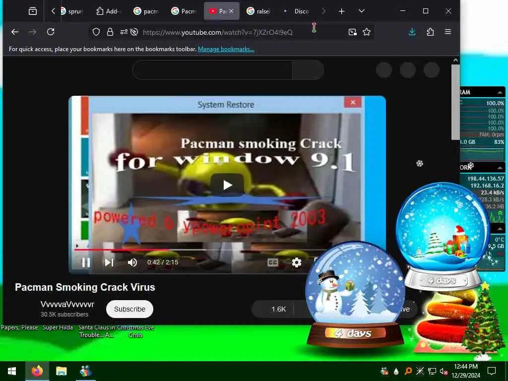Collapse the lower widget section arrow

pos(500,229)
